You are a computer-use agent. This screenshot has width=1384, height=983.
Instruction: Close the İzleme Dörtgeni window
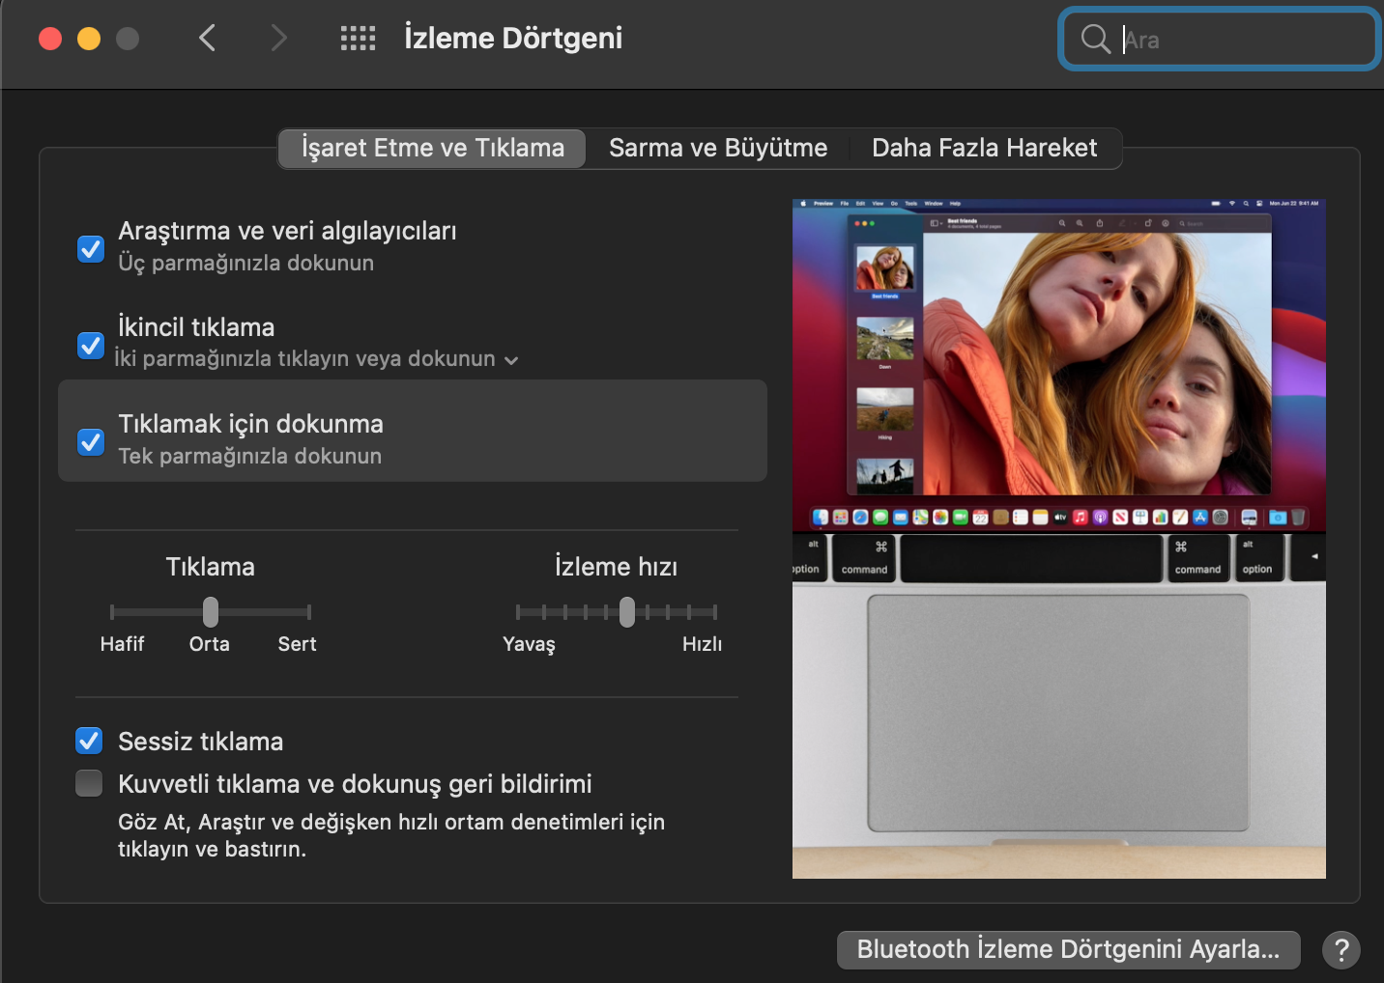click(x=50, y=39)
